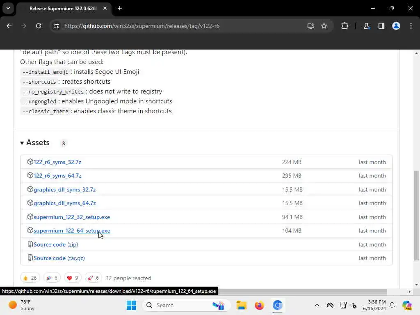Image resolution: width=420 pixels, height=315 pixels.
Task: Bookmark this page with the star icon
Action: click(324, 26)
